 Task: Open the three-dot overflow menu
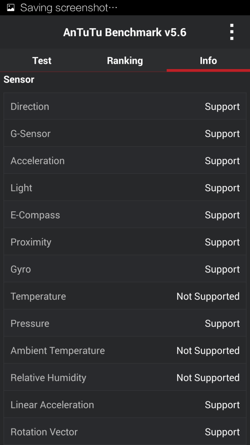[x=232, y=32]
